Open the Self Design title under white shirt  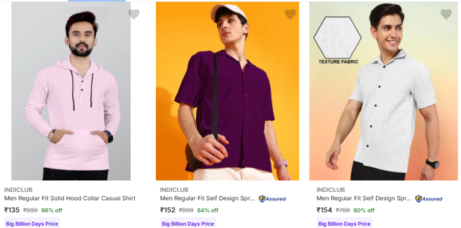pyautogui.click(x=364, y=199)
